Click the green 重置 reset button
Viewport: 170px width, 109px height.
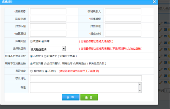89,97
